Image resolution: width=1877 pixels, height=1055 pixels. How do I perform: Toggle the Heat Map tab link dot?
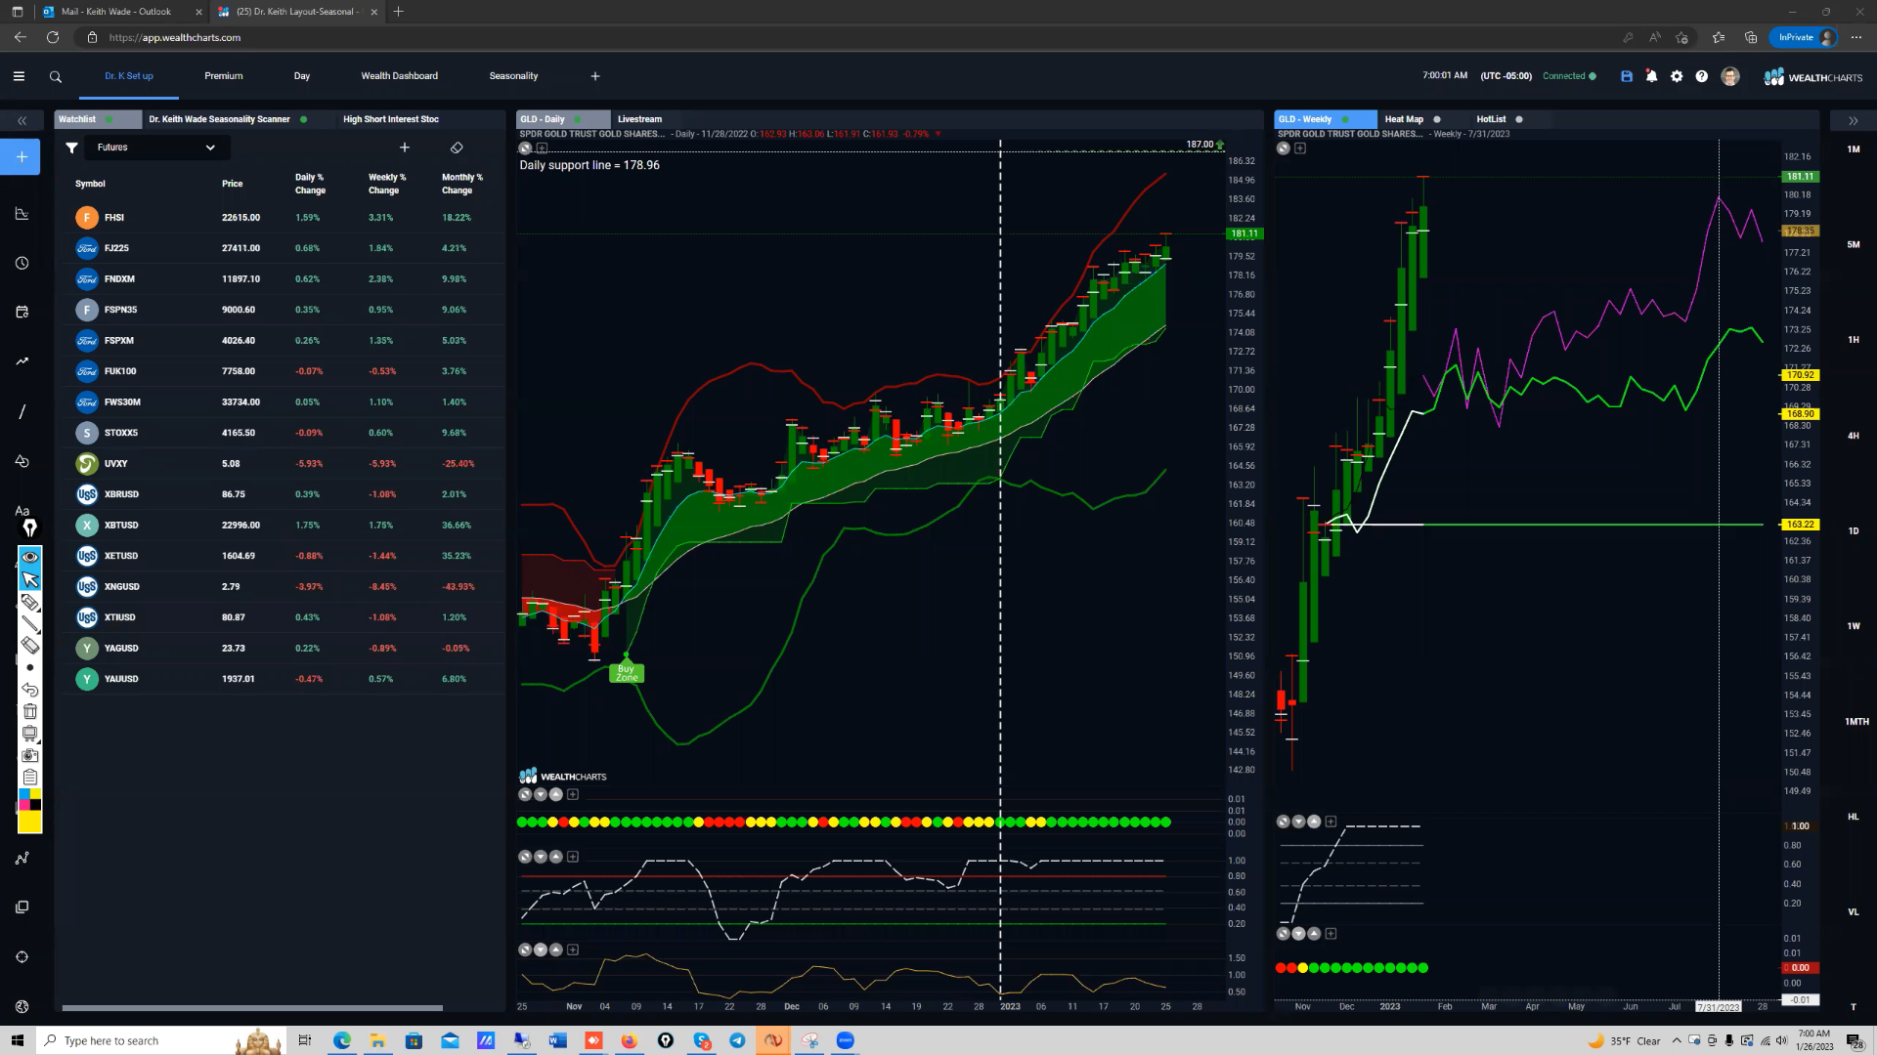[1437, 119]
